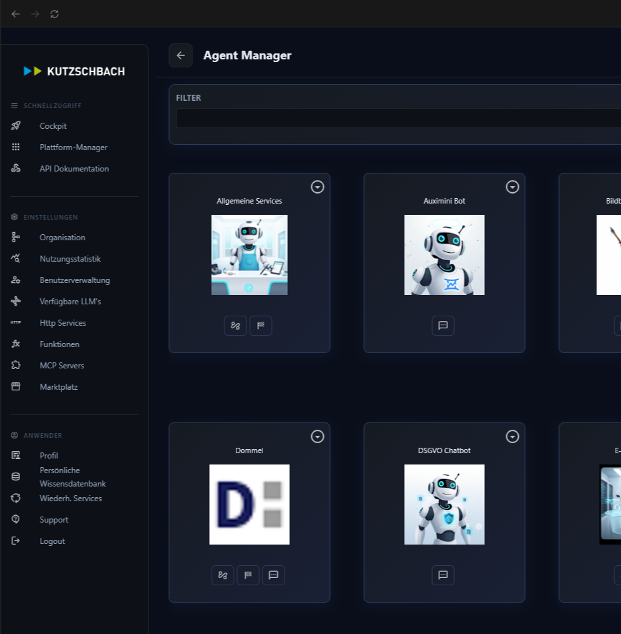This screenshot has height=634, width=621.
Task: Reload the page with the refresh icon
Action: click(x=55, y=14)
